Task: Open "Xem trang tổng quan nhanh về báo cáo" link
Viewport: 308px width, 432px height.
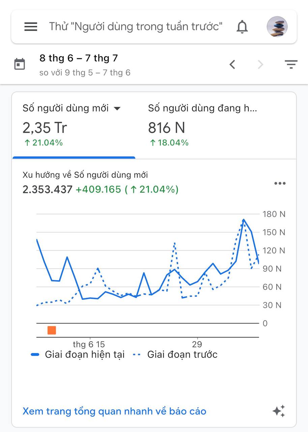Action: coord(114,411)
